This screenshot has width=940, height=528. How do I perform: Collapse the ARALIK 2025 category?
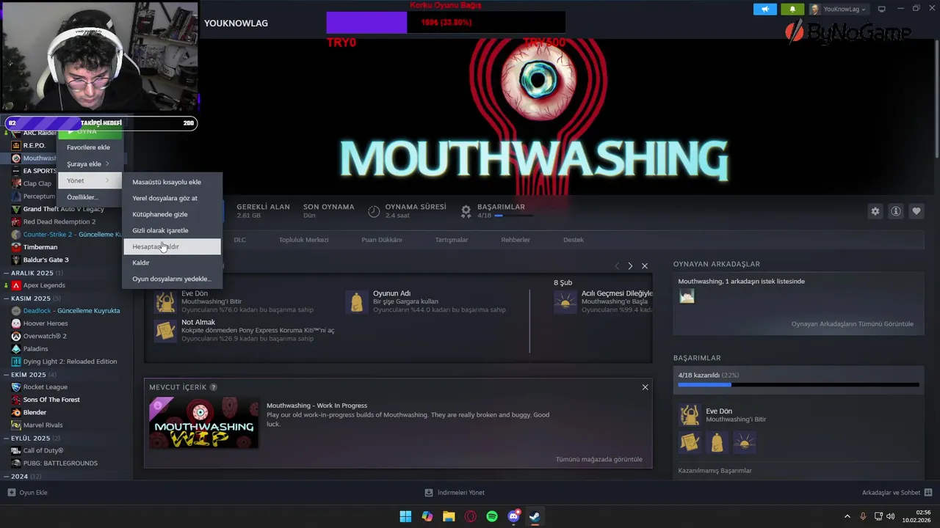(x=7, y=273)
